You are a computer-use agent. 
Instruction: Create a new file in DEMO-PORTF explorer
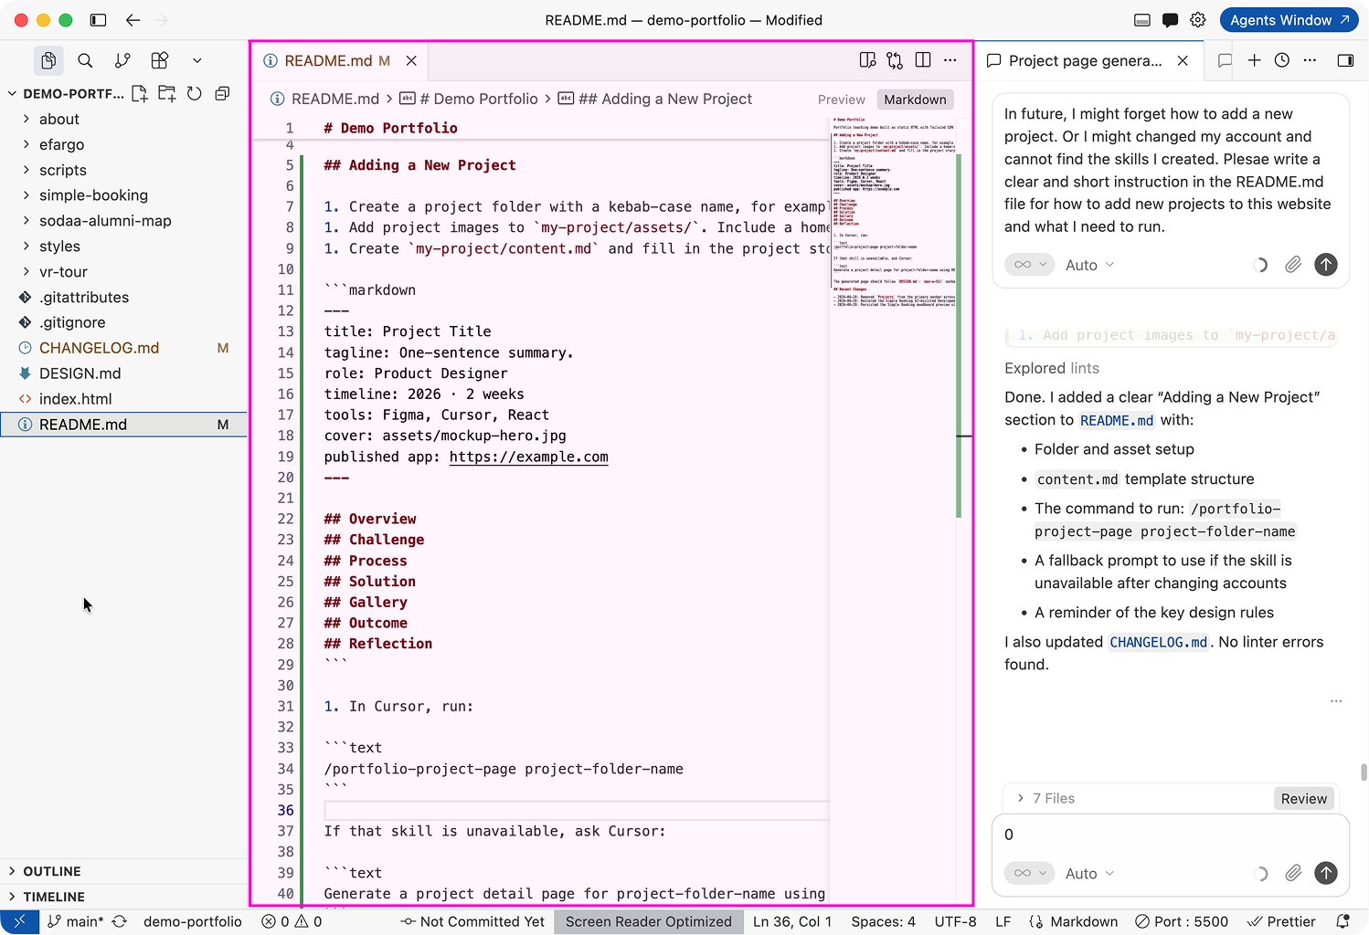click(x=140, y=93)
